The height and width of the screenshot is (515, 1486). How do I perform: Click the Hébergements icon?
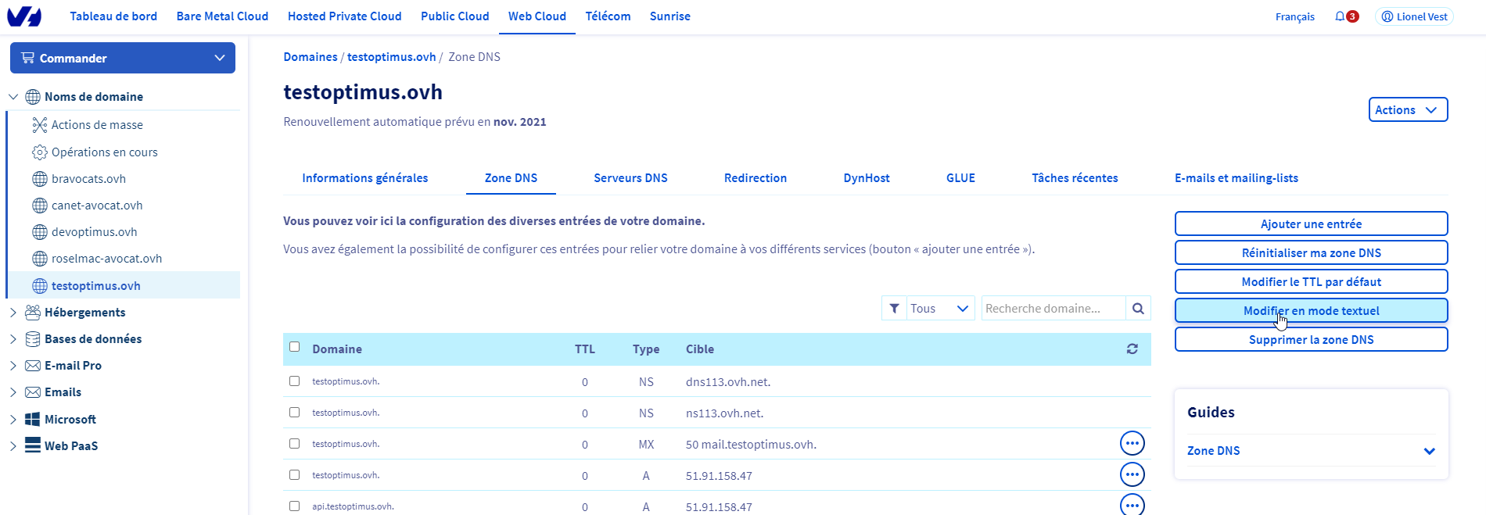(x=33, y=313)
